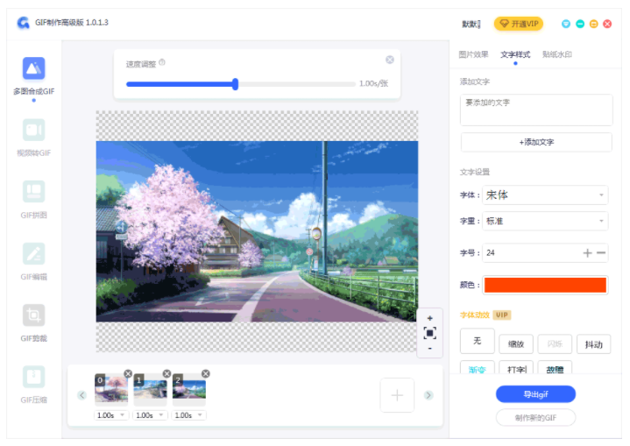This screenshot has width=630, height=446.
Task: Remove frame 2 from the filmstrip
Action: pyautogui.click(x=206, y=373)
